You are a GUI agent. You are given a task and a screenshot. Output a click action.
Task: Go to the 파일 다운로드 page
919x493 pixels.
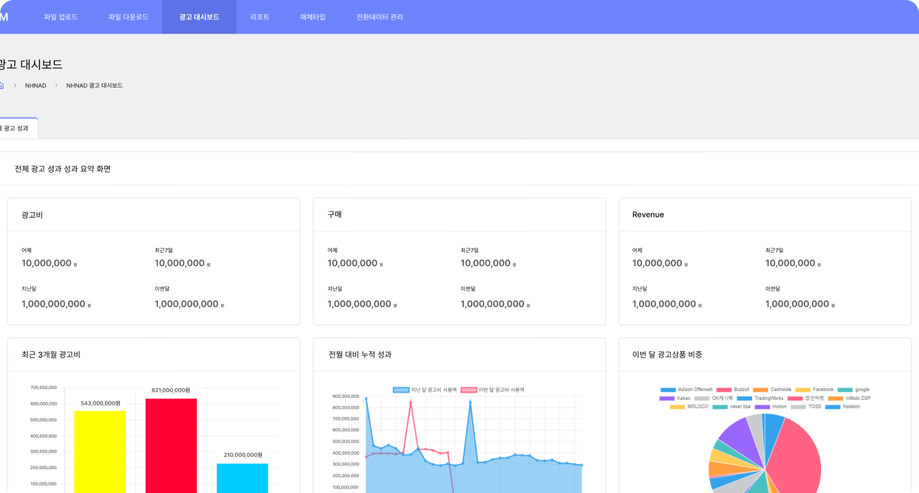click(128, 17)
